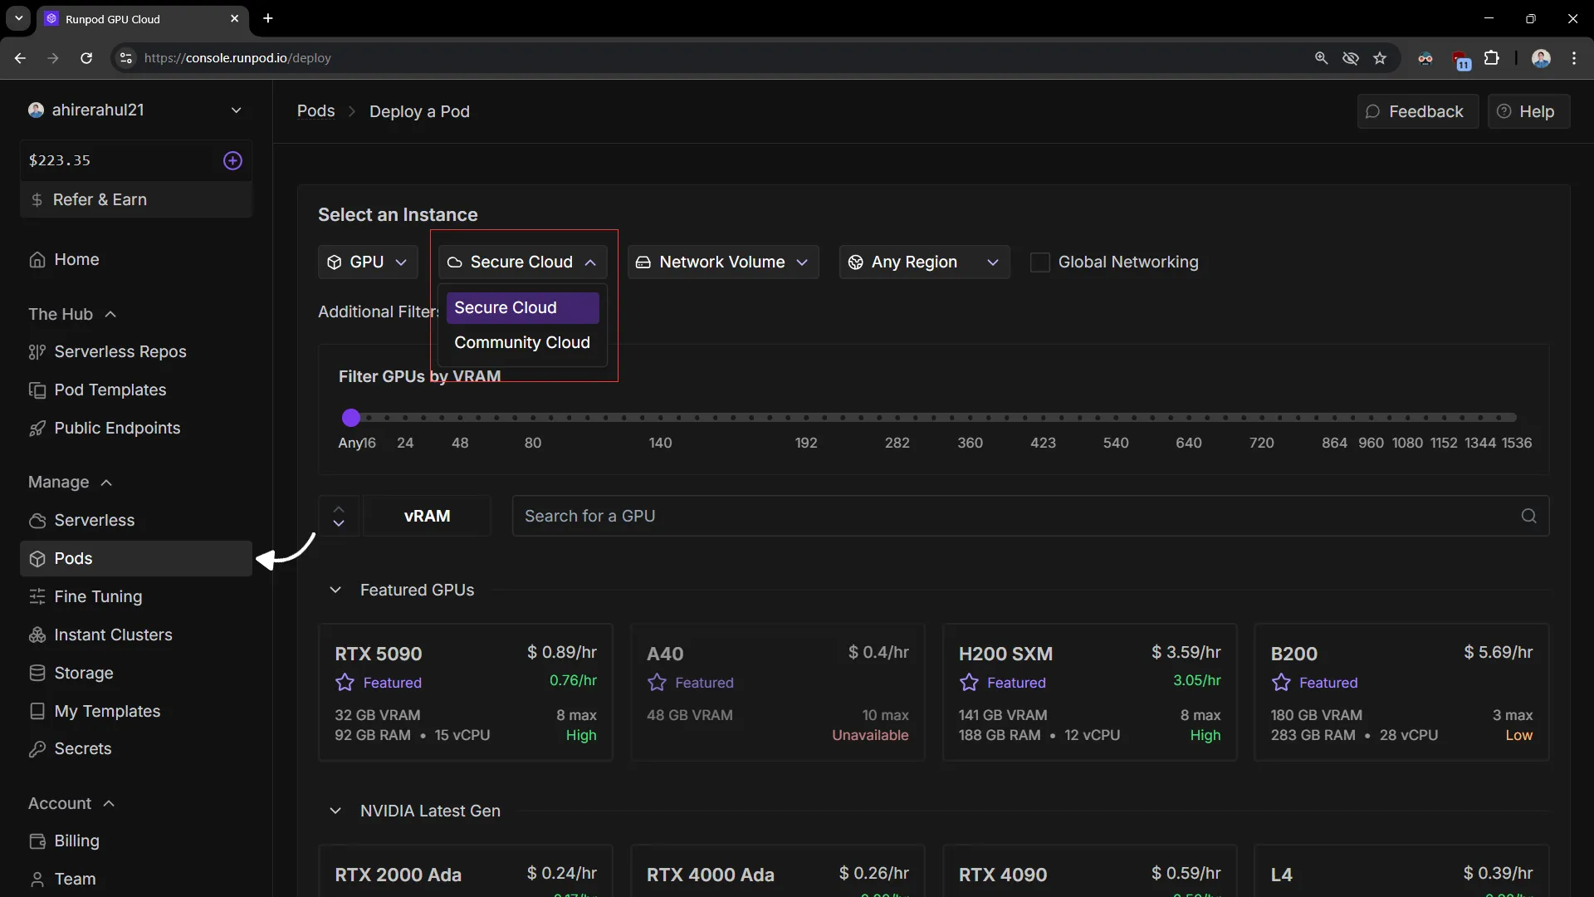The height and width of the screenshot is (897, 1594).
Task: Navigate to Fine Tuning
Action: (97, 596)
